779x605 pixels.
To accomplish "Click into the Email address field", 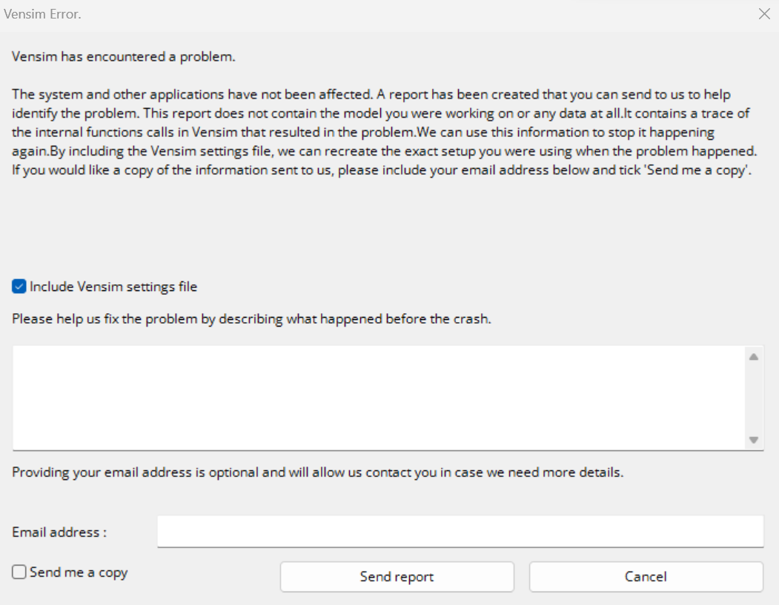I will pyautogui.click(x=460, y=532).
